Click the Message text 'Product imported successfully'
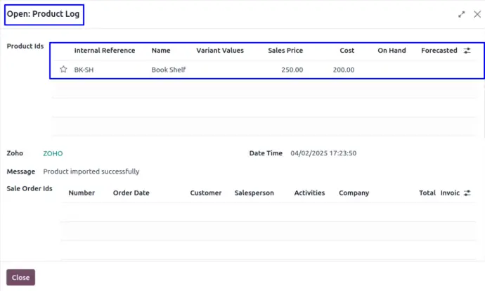This screenshot has height=291, width=485. click(91, 172)
